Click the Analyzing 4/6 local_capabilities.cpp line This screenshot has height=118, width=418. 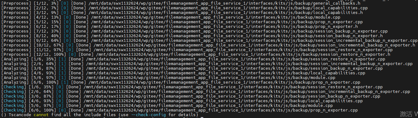click(183, 73)
